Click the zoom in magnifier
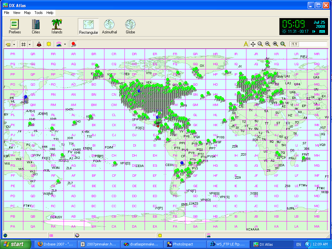 click(276, 44)
